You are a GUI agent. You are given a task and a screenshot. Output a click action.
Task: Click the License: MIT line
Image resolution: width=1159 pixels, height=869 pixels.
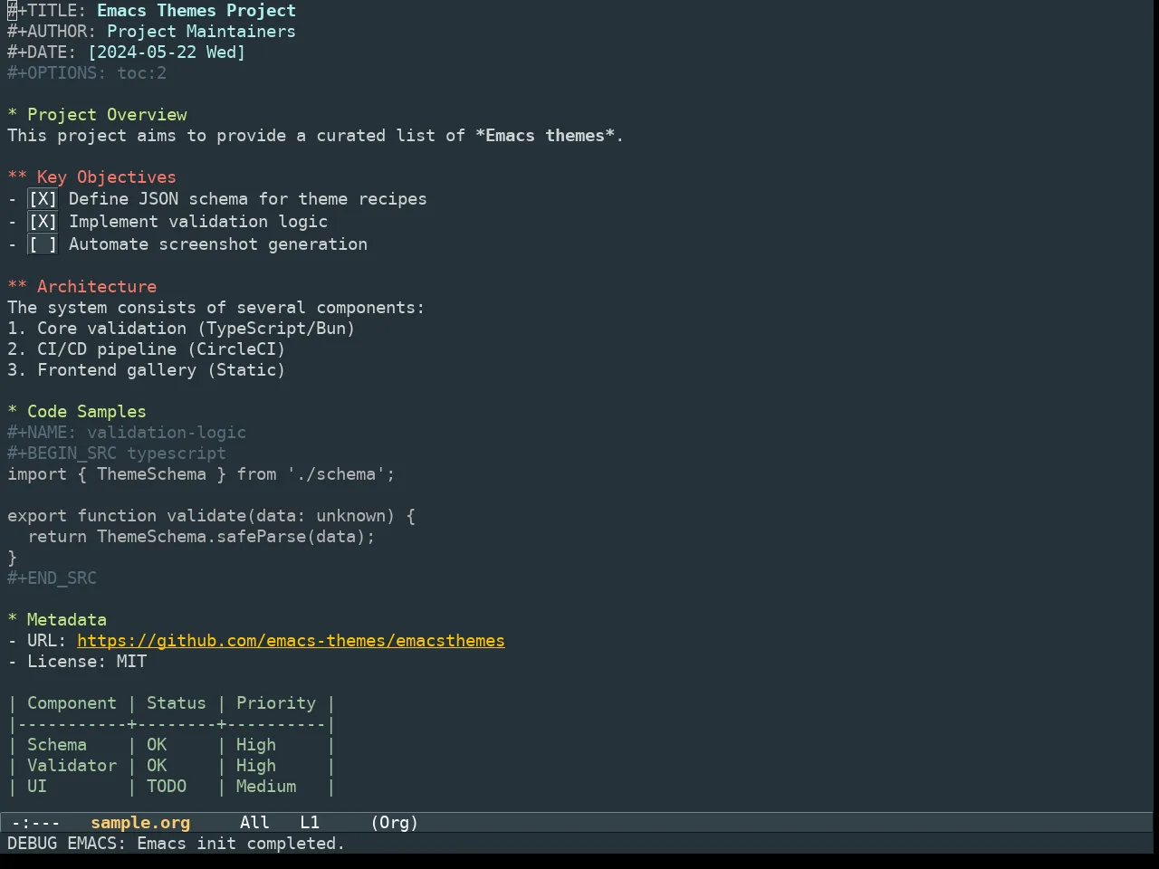[x=77, y=662]
